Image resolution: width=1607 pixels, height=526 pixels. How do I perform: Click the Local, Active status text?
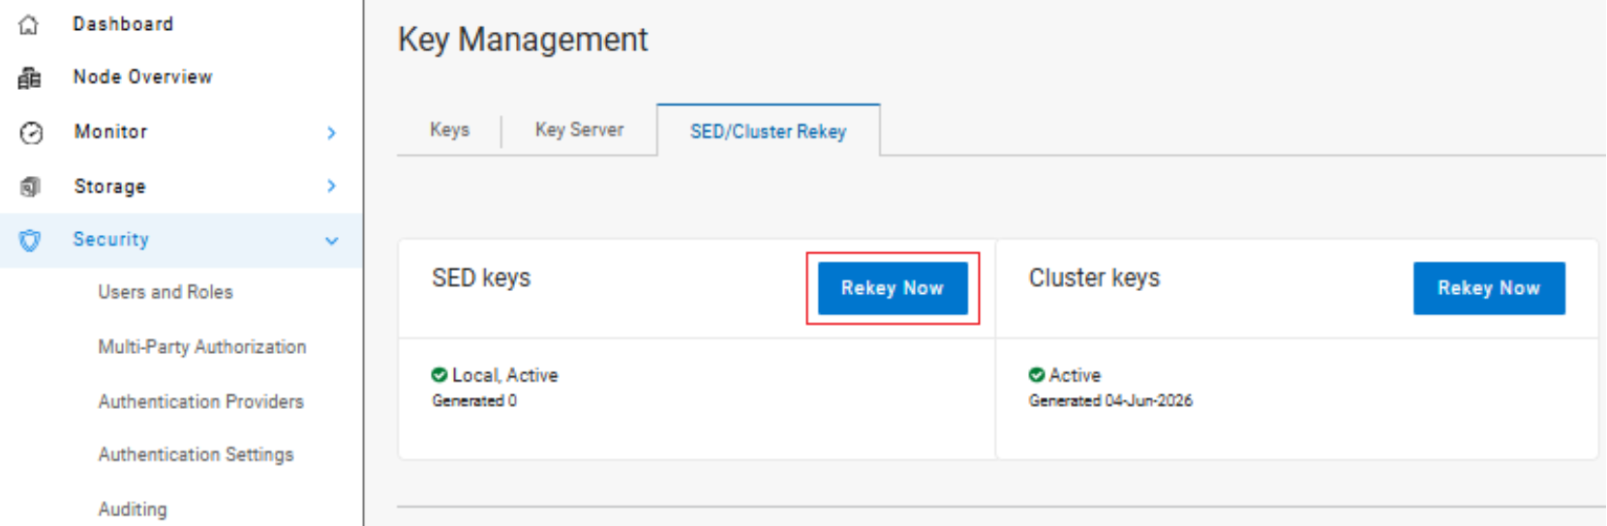(504, 375)
